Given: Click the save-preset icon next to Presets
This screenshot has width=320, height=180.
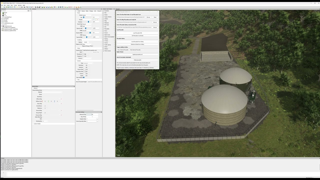Looking at the screenshot, I should pyautogui.click(x=93, y=20).
